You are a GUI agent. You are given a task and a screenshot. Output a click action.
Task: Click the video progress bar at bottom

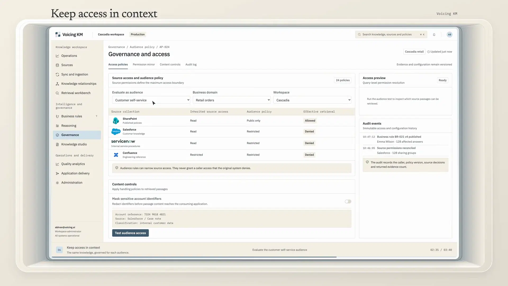click(254, 257)
